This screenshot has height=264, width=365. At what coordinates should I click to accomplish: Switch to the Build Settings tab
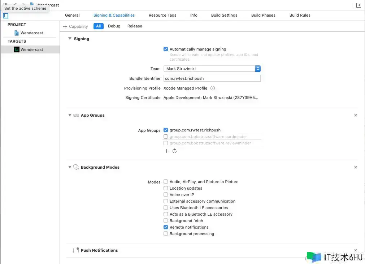(224, 15)
